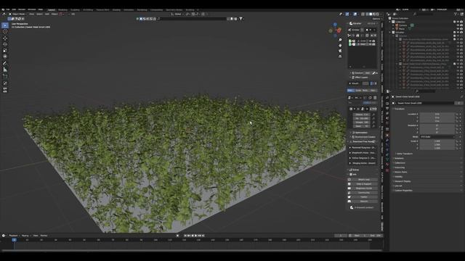The width and height of the screenshot is (465, 261).
Task: Expand the Custom Properties panel
Action: [x=403, y=191]
